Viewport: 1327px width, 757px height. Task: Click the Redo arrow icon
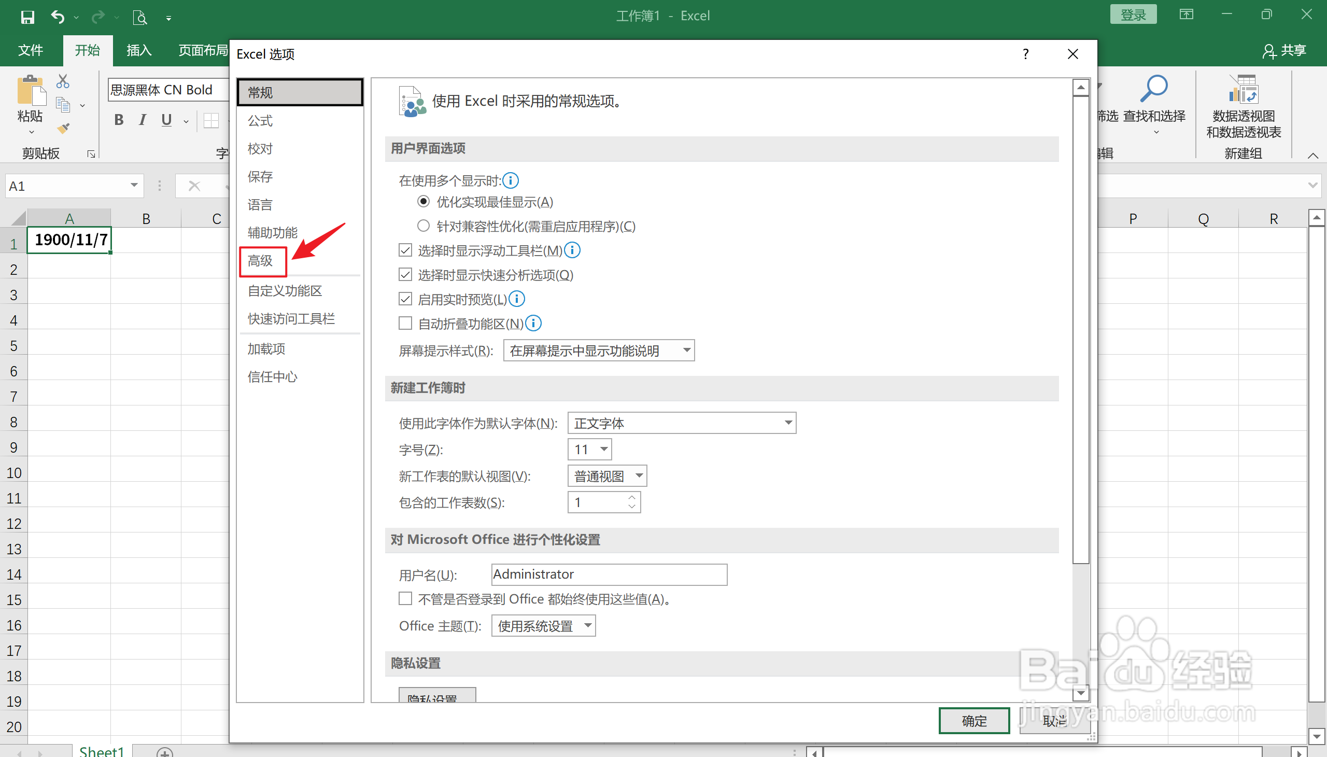[97, 17]
